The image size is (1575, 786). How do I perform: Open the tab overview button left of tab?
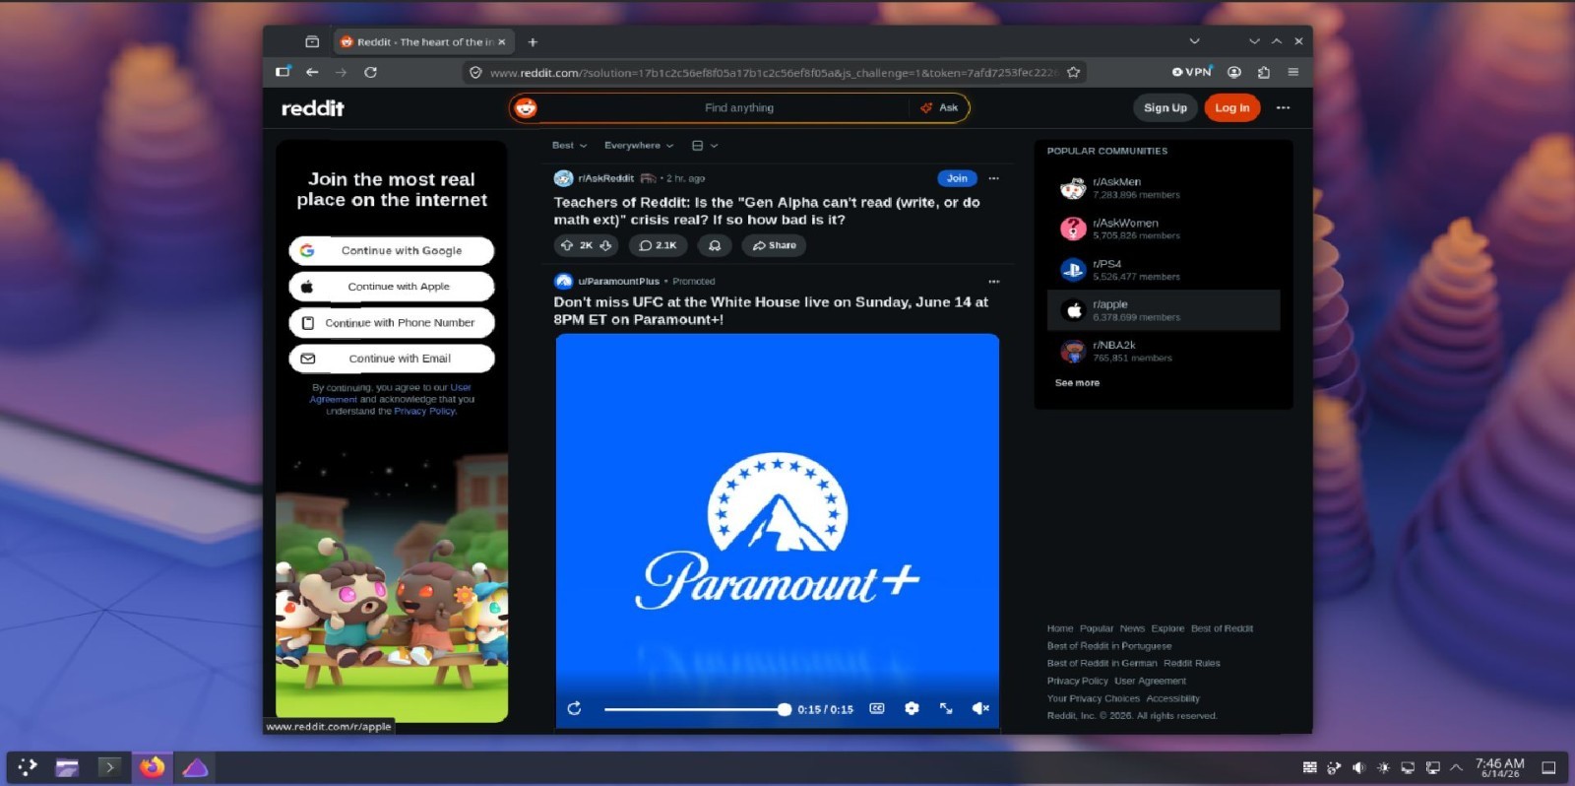pos(312,41)
